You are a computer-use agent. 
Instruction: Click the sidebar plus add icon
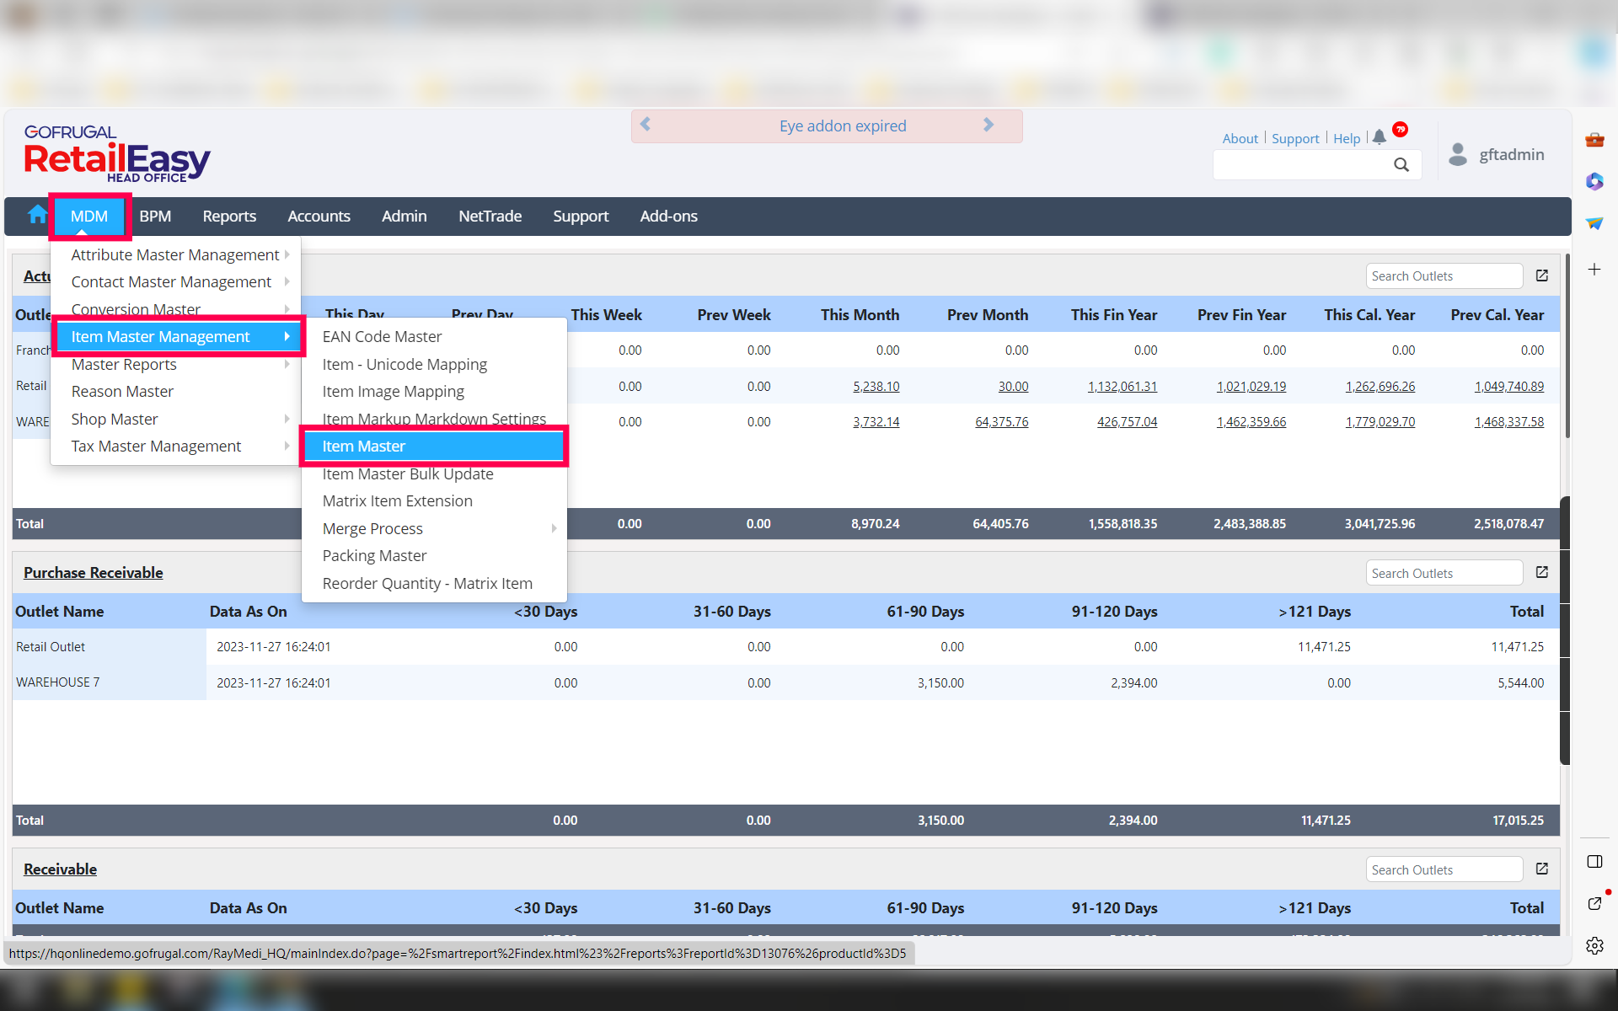[1594, 270]
